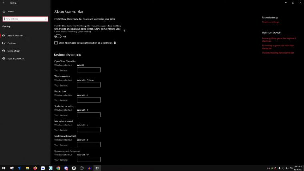Click the custom shortcut field for Open Xbox Game Bar
The height and width of the screenshot is (171, 304).
[x=88, y=70]
